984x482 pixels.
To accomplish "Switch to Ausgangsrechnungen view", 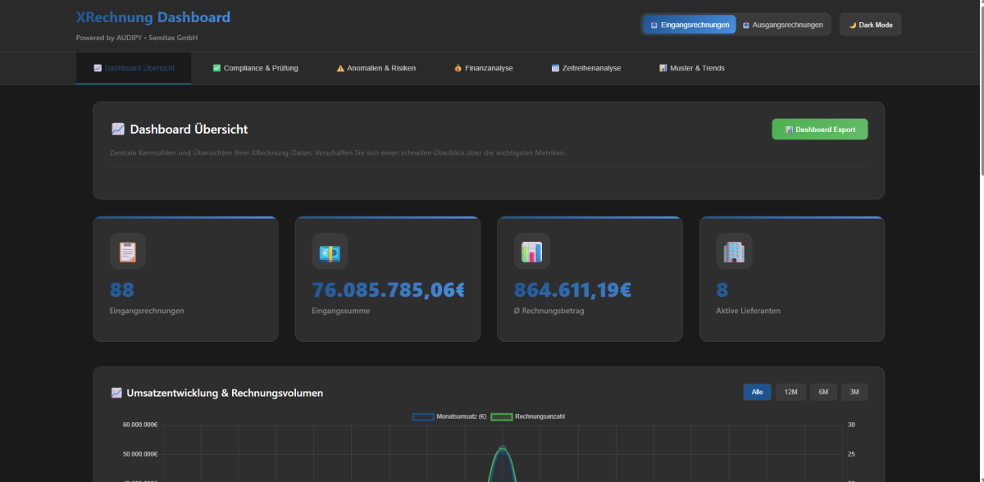I will click(x=782, y=25).
